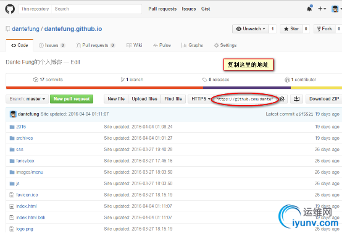The image size is (342, 233).
Task: Open the notifications bell icon
Action: [309, 9]
